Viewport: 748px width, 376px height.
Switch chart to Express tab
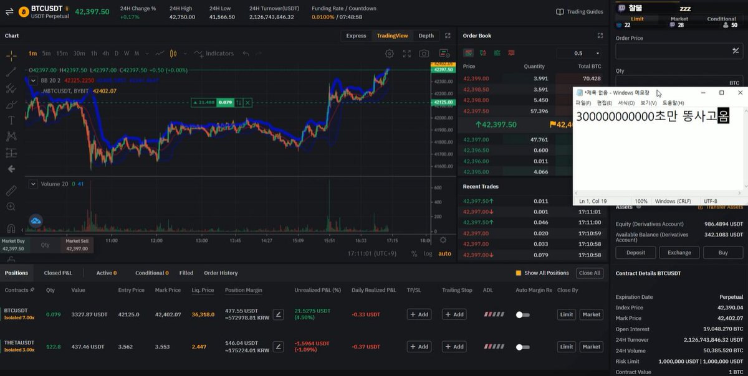click(x=356, y=35)
